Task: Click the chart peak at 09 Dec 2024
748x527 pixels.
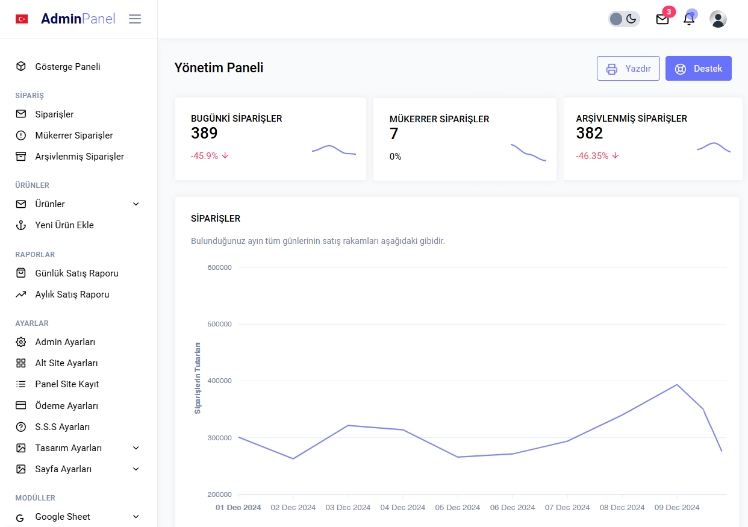Action: coord(677,385)
